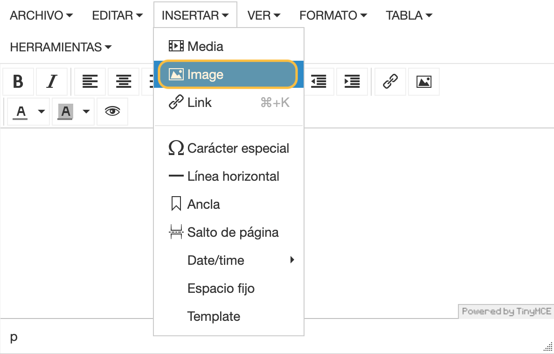The image size is (554, 354).
Task: Align text to the left
Action: (90, 82)
